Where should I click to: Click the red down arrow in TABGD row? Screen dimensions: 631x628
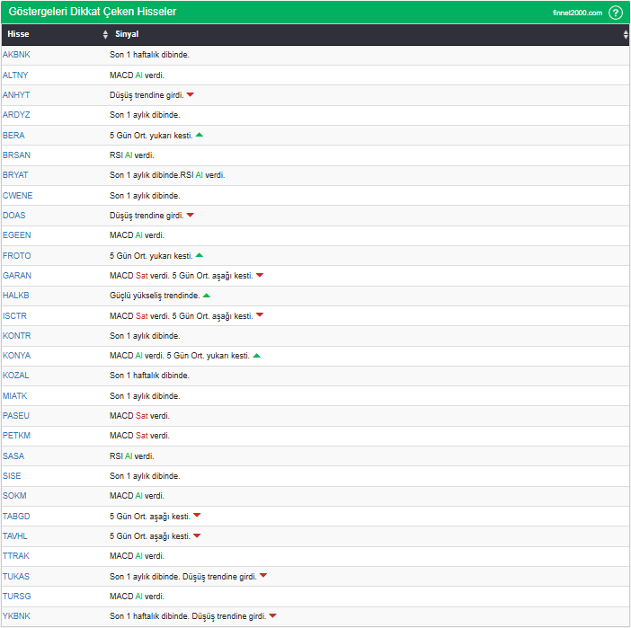coord(197,516)
